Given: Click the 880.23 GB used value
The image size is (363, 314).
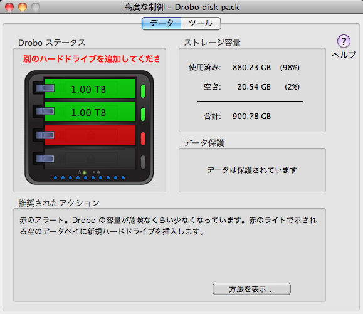Looking at the screenshot, I should (x=251, y=68).
